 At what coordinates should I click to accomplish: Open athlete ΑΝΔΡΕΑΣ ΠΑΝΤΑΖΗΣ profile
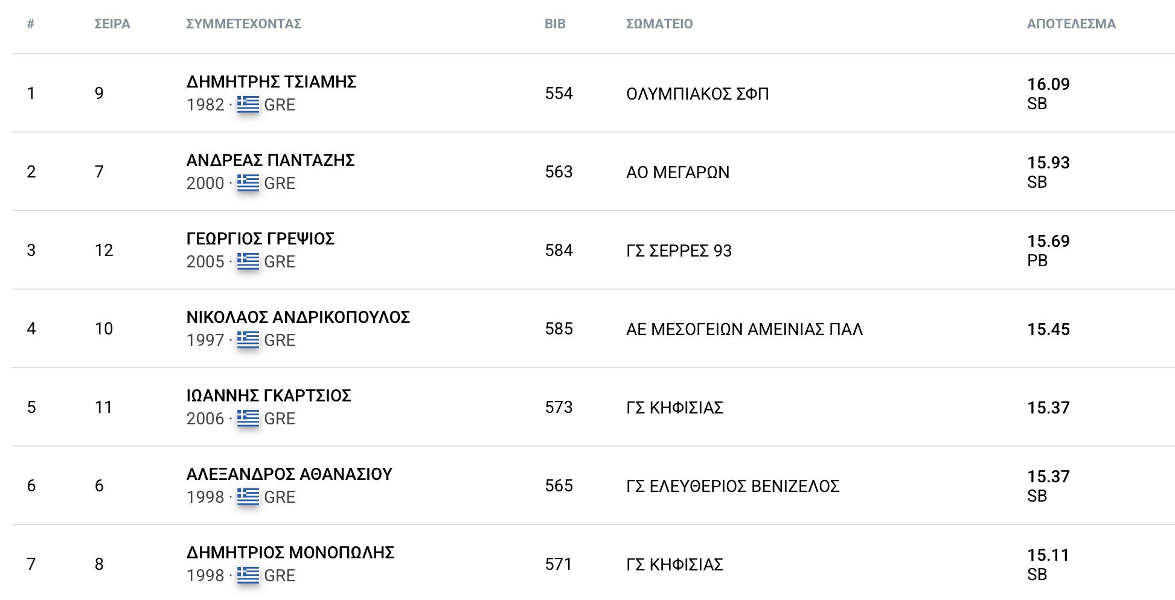click(271, 160)
